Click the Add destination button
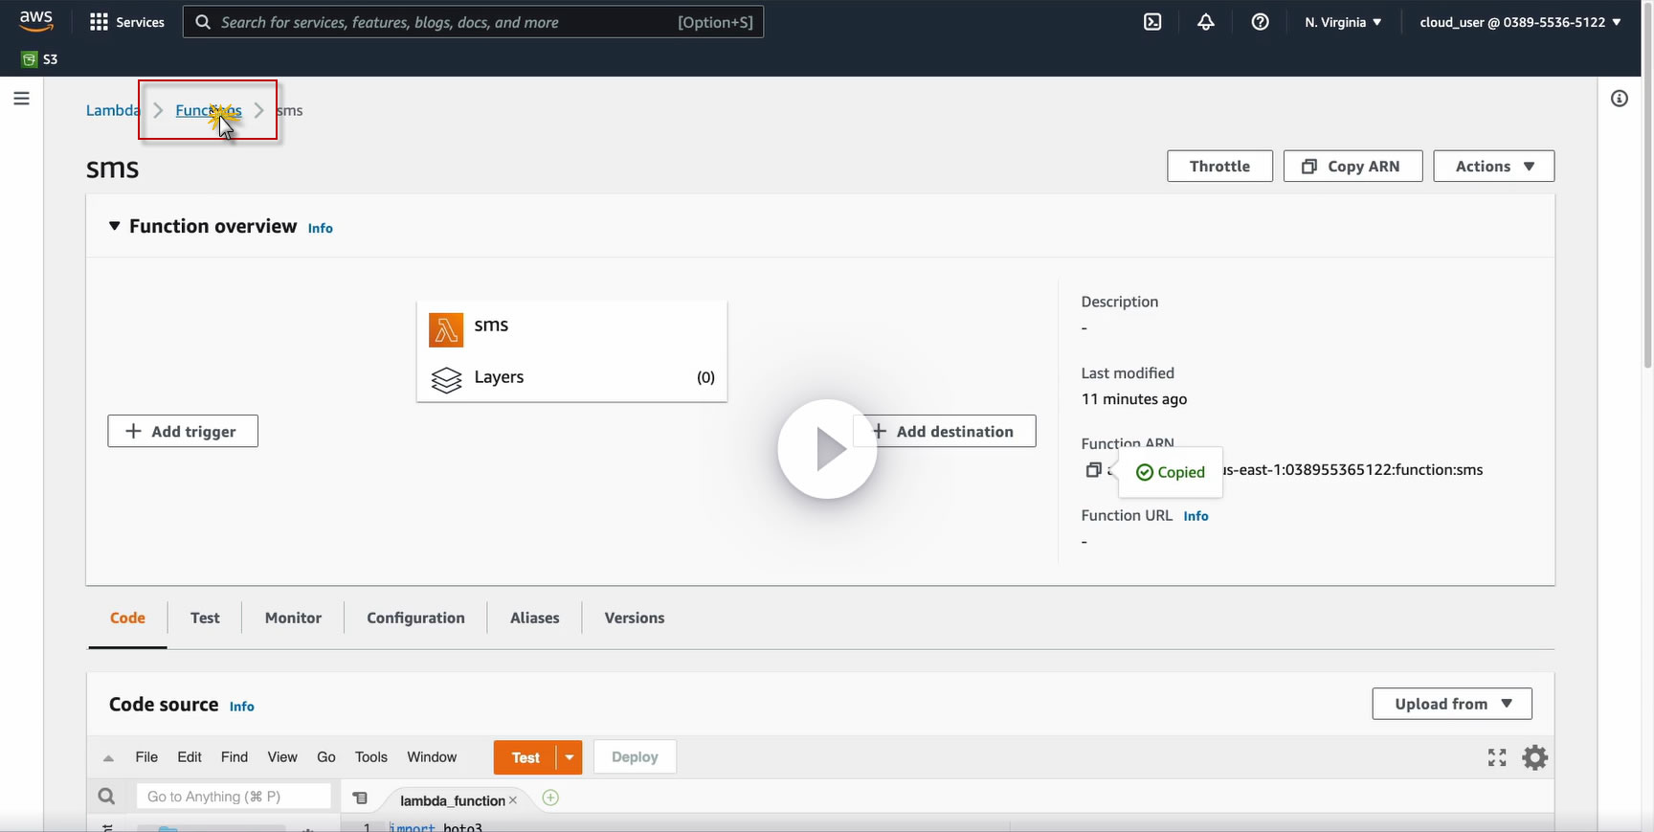Viewport: 1654px width, 832px height. click(x=945, y=432)
